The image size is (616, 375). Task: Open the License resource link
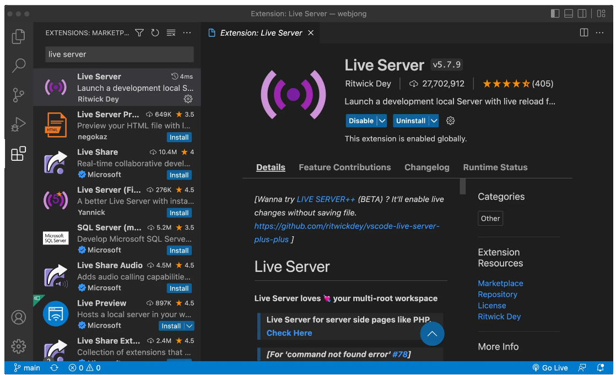[492, 306]
